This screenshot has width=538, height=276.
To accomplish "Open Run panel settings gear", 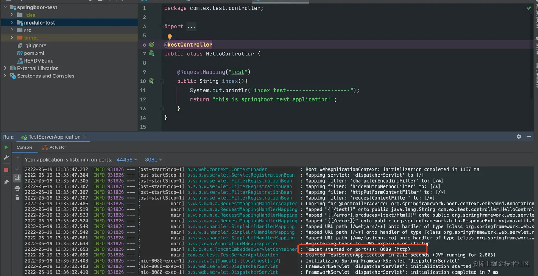I will click(x=519, y=137).
